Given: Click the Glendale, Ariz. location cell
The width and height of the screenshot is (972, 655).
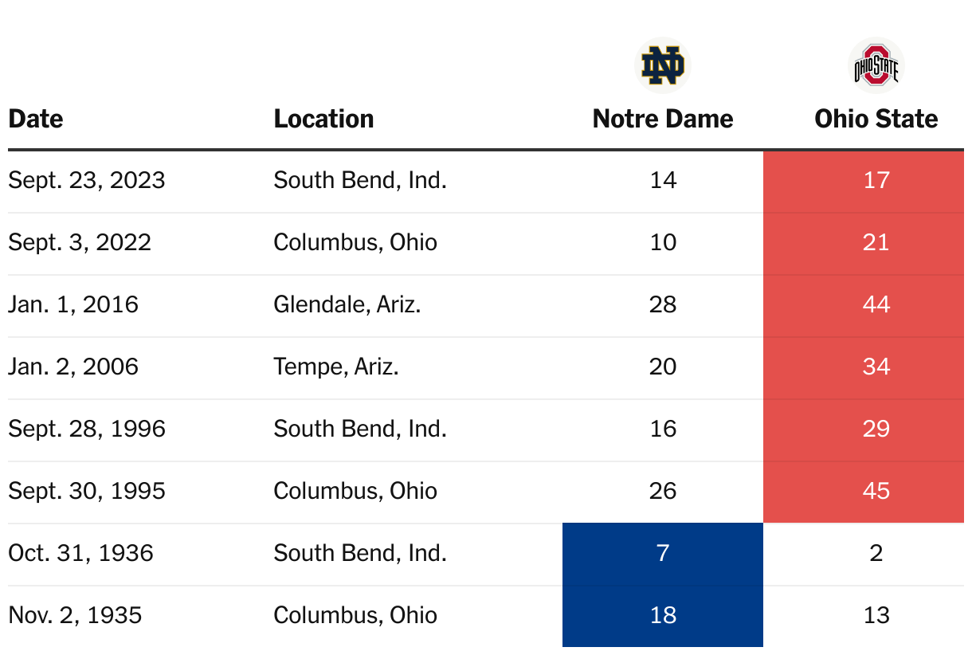Looking at the screenshot, I should [x=347, y=304].
